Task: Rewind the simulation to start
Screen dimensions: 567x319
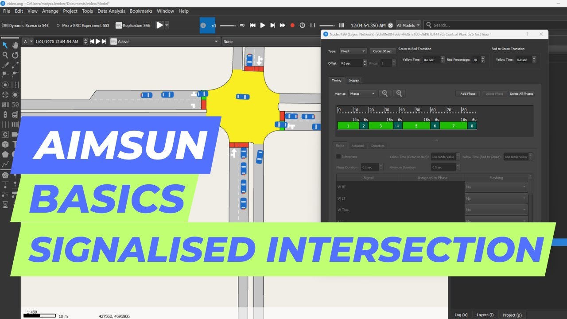Action: click(252, 25)
